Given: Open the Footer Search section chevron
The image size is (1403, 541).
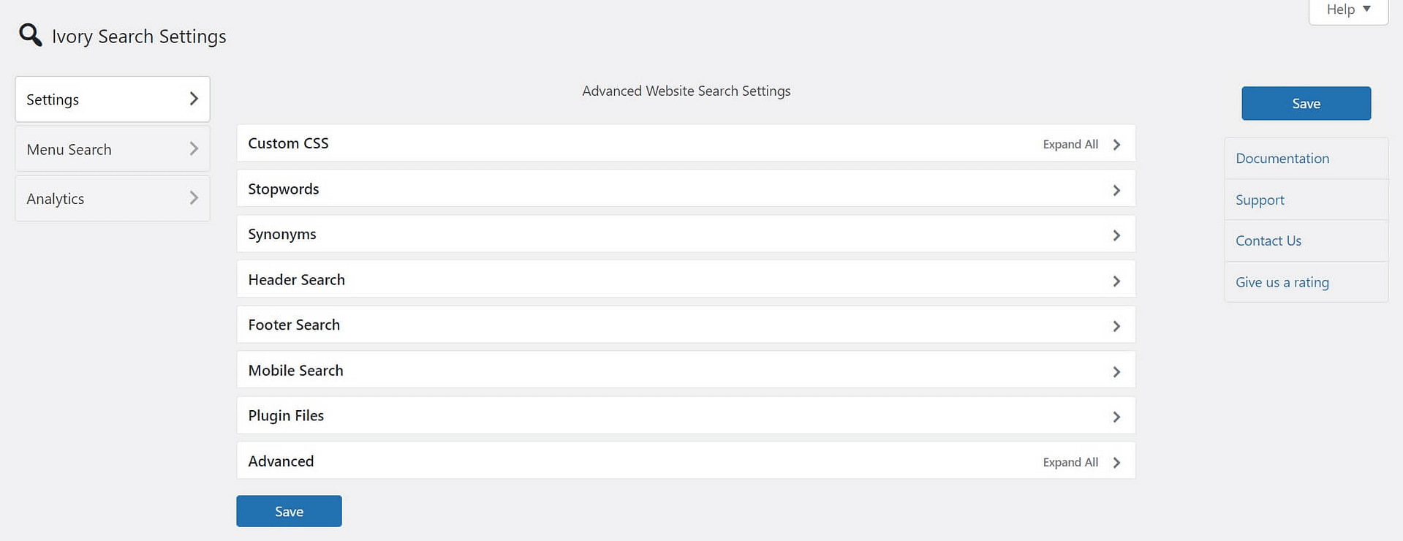Looking at the screenshot, I should pyautogui.click(x=1116, y=326).
